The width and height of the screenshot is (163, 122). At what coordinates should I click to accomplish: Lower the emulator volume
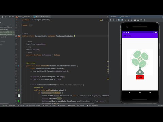click(116, 20)
